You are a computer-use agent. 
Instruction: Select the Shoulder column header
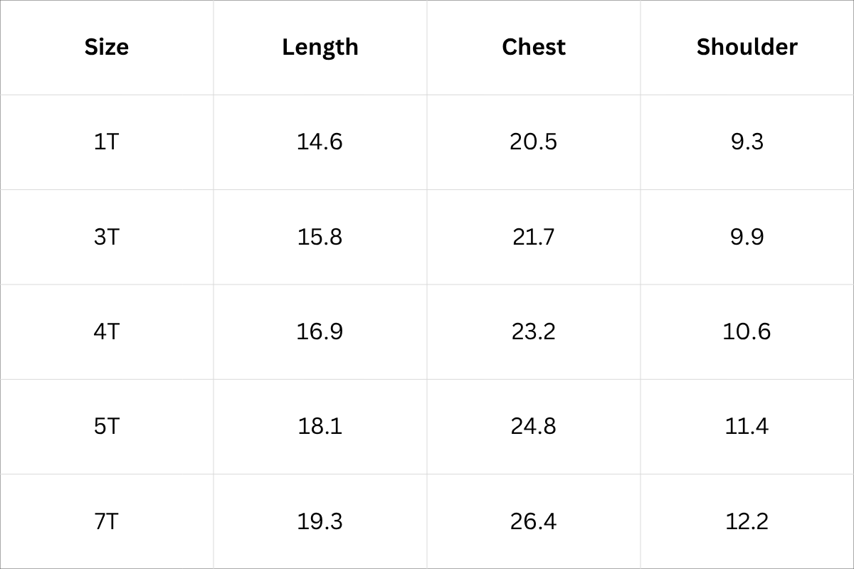(747, 47)
